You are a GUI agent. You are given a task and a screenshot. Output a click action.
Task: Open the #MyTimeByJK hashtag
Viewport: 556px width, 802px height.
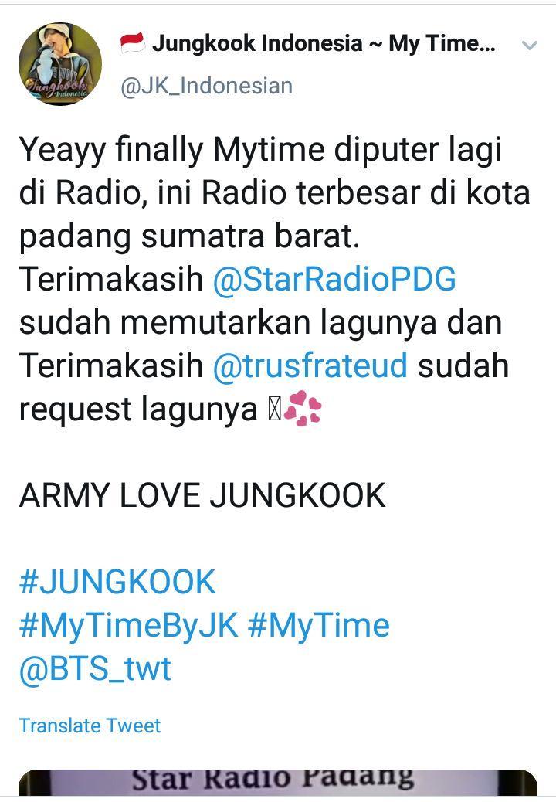coord(129,626)
